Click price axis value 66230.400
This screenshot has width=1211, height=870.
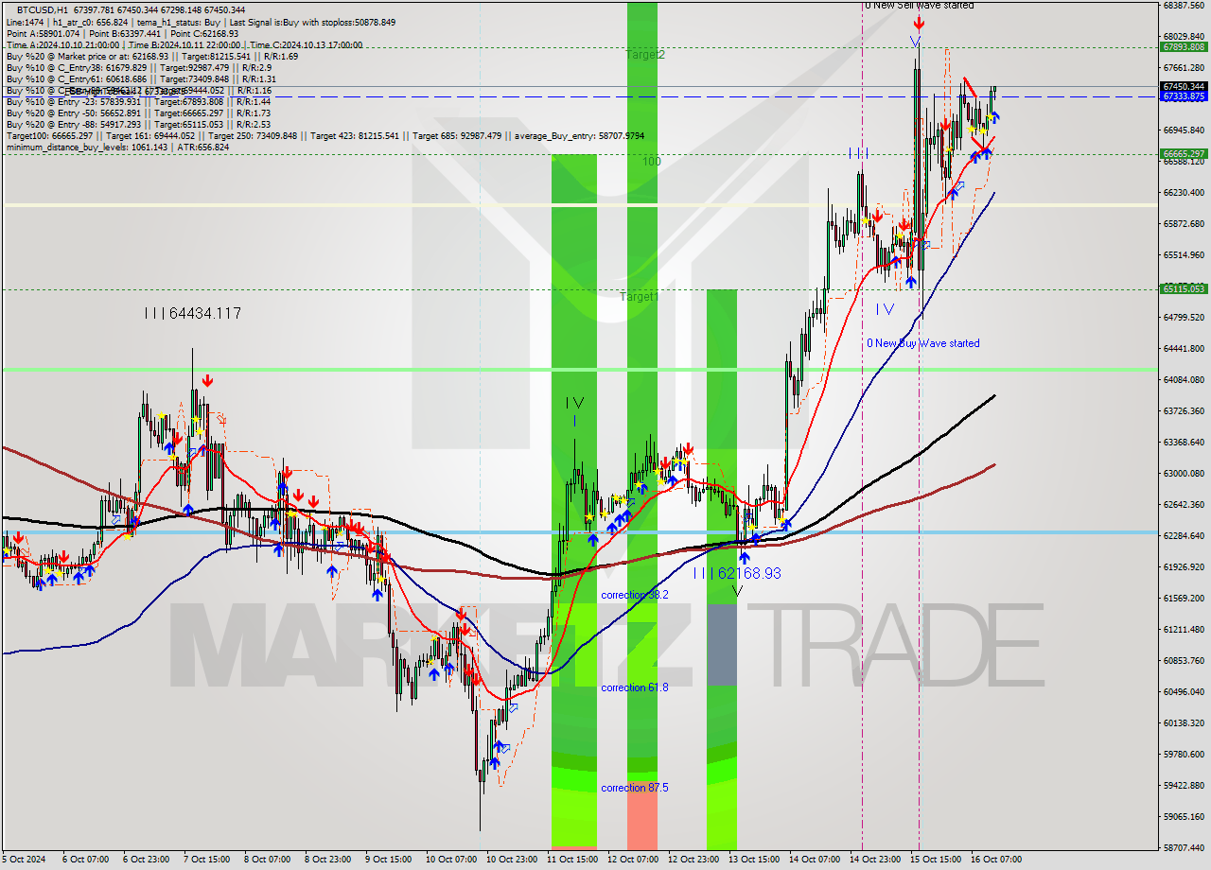1183,192
